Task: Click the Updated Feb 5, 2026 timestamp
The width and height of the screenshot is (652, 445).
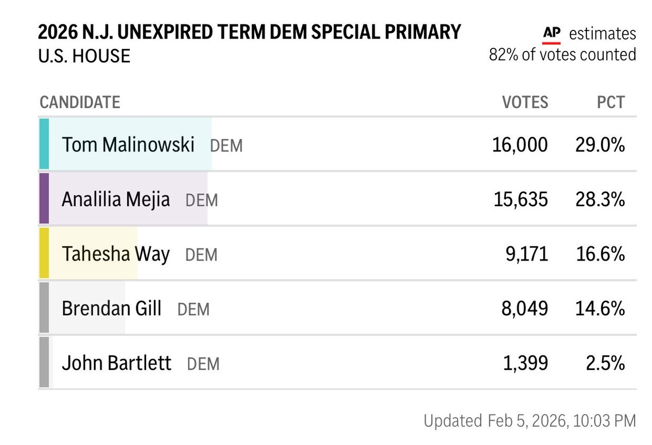Action: (x=529, y=421)
